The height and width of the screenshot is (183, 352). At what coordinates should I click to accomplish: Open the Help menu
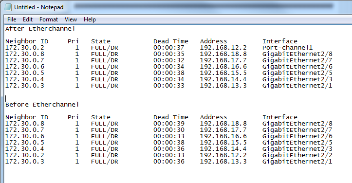pyautogui.click(x=90, y=19)
